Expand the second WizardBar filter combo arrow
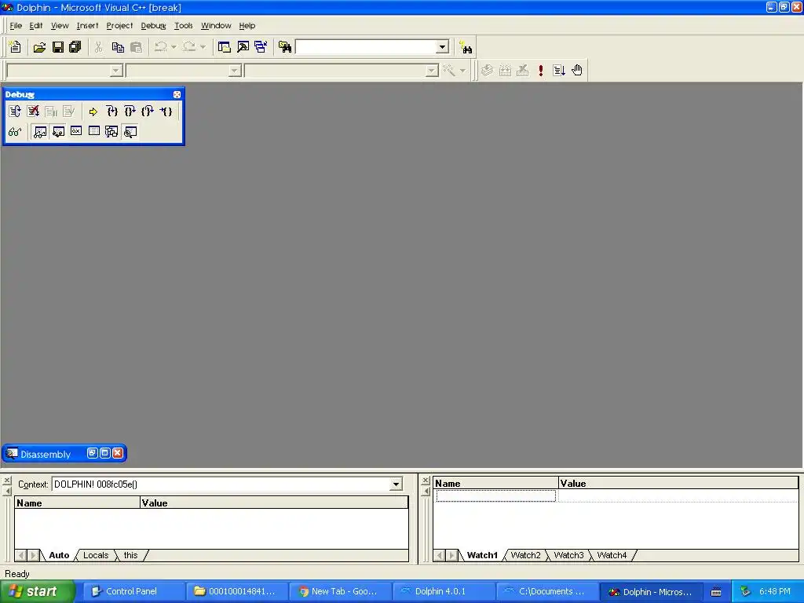Screen dimensions: 804x603 point(235,70)
